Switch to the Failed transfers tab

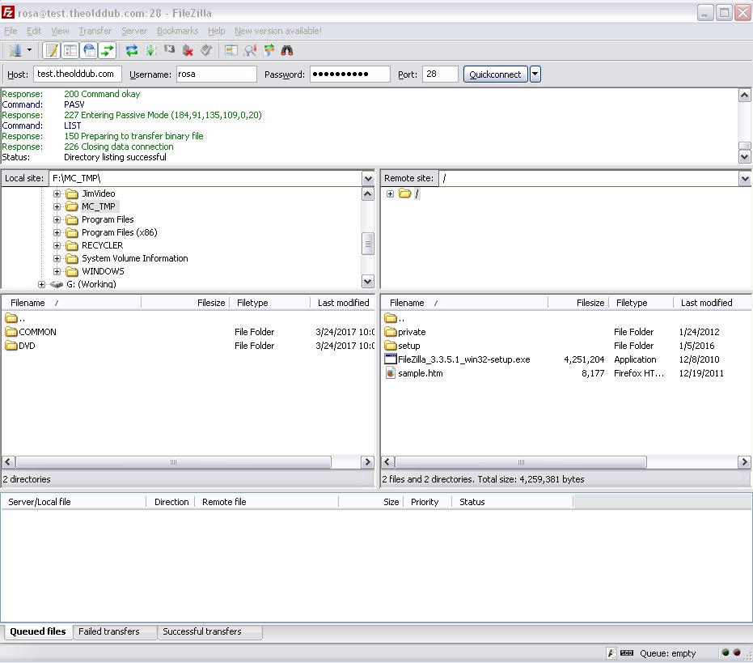[x=109, y=631]
